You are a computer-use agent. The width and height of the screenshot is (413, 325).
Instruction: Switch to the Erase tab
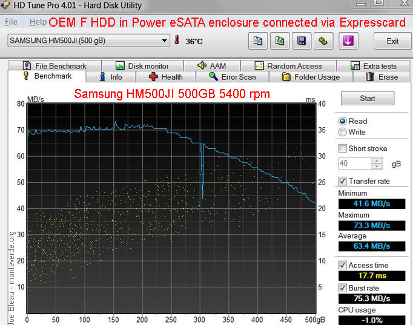coord(382,77)
